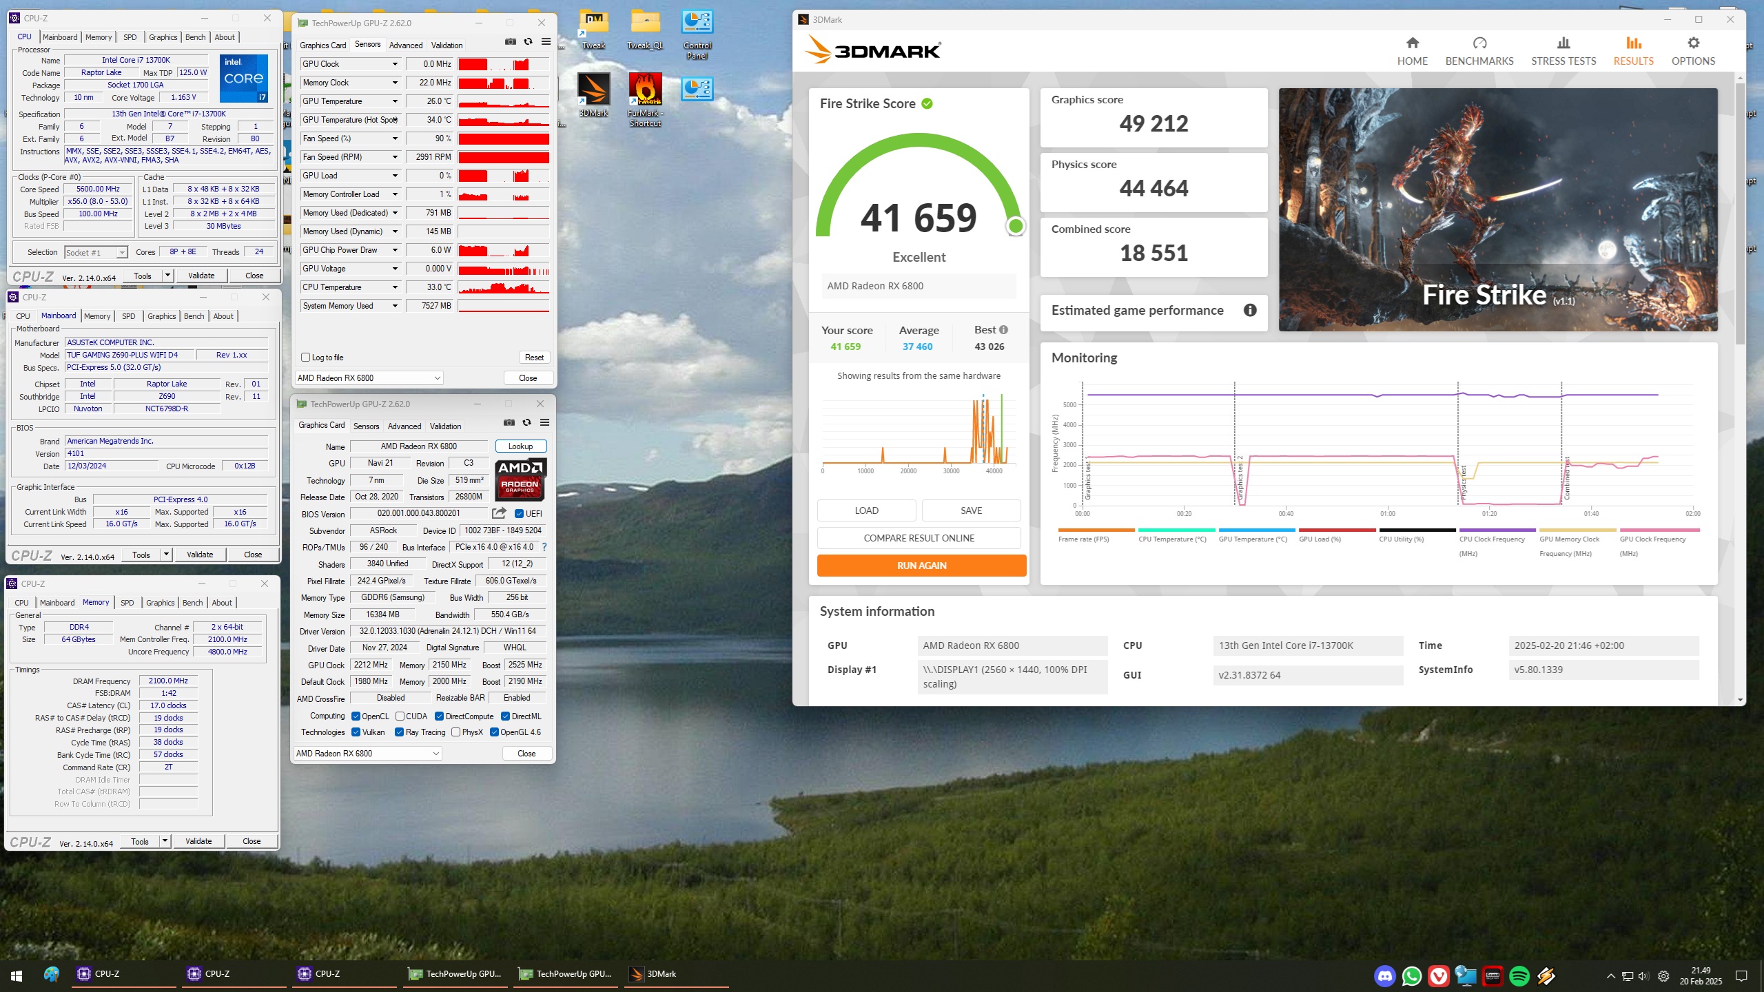This screenshot has width=1764, height=992.
Task: Expand Fan Speed (RPM) sensor dropdown
Action: tap(395, 157)
